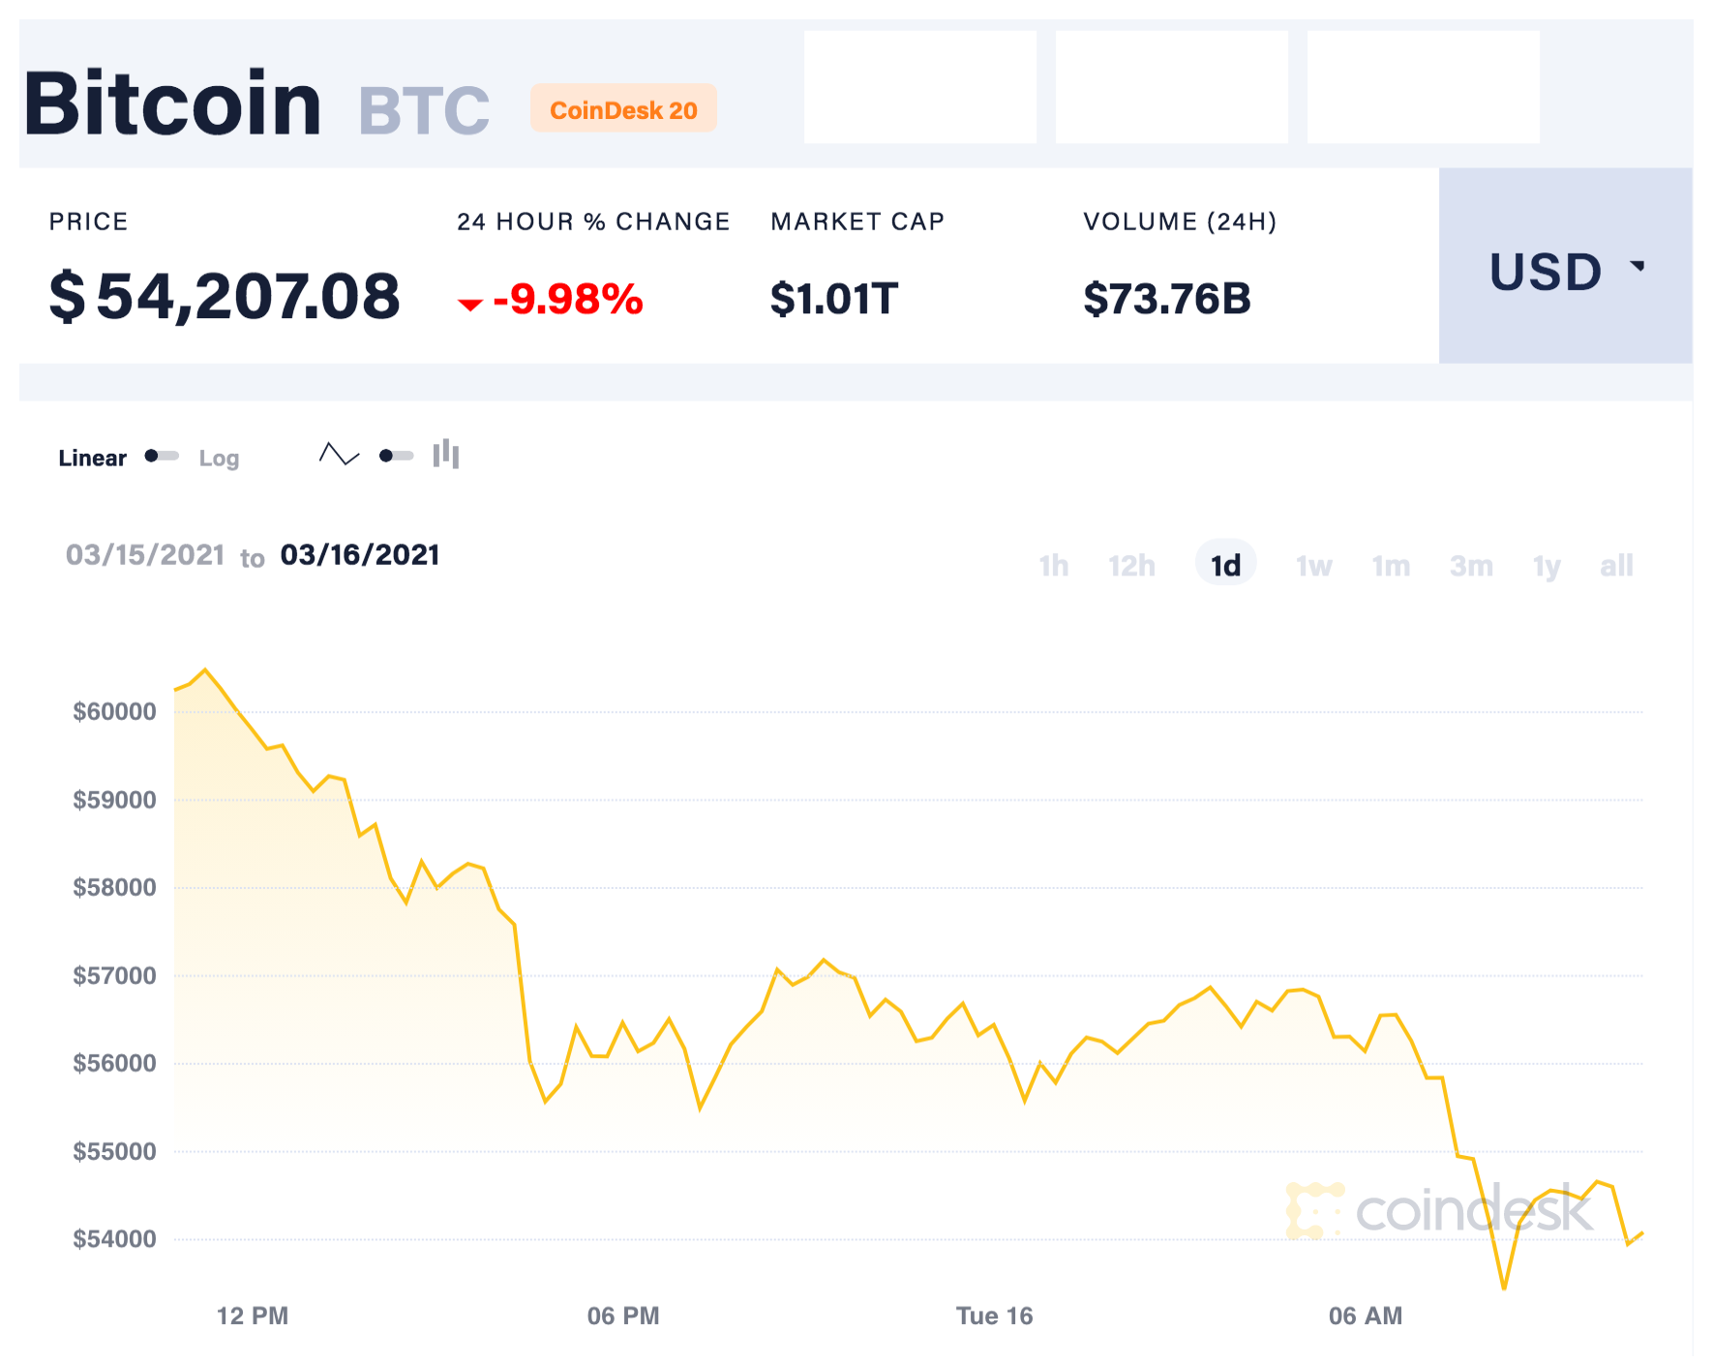Switch to the 1h time range
The height and width of the screenshot is (1362, 1713).
click(x=1053, y=566)
